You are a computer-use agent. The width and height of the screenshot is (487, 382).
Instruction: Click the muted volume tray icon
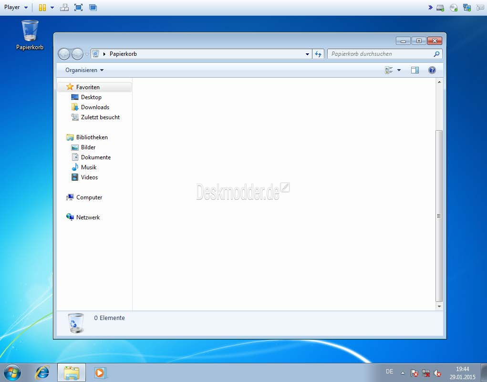[x=437, y=373]
